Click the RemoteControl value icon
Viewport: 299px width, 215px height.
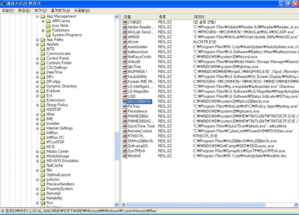pos(124,131)
